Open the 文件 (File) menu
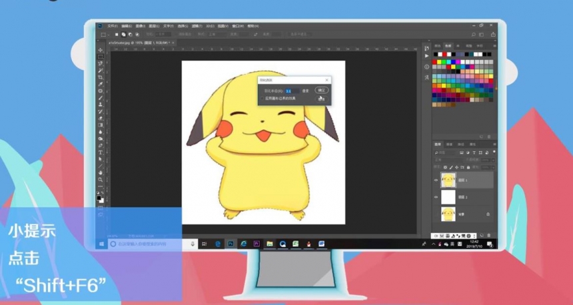Viewport: 573px width, 305px height. click(x=113, y=26)
